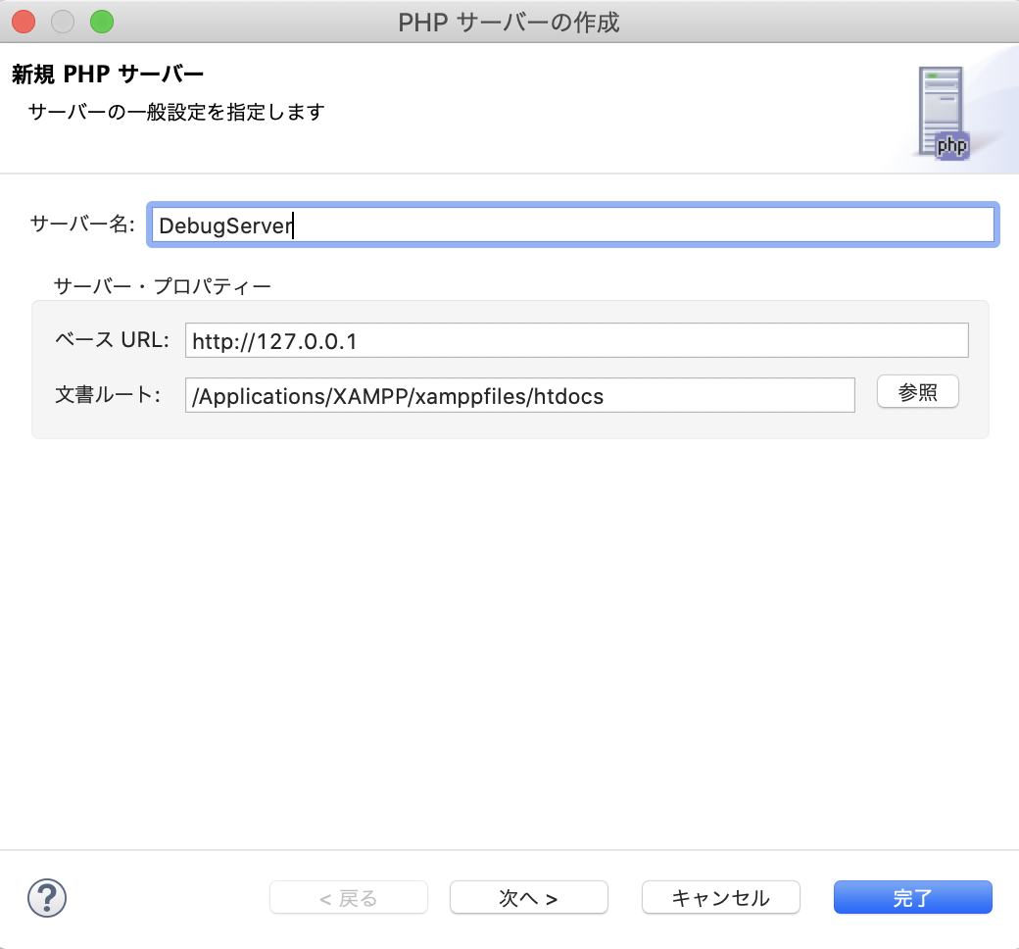Cancel the dialog with キャンセル
The width and height of the screenshot is (1019, 949).
pos(721,898)
